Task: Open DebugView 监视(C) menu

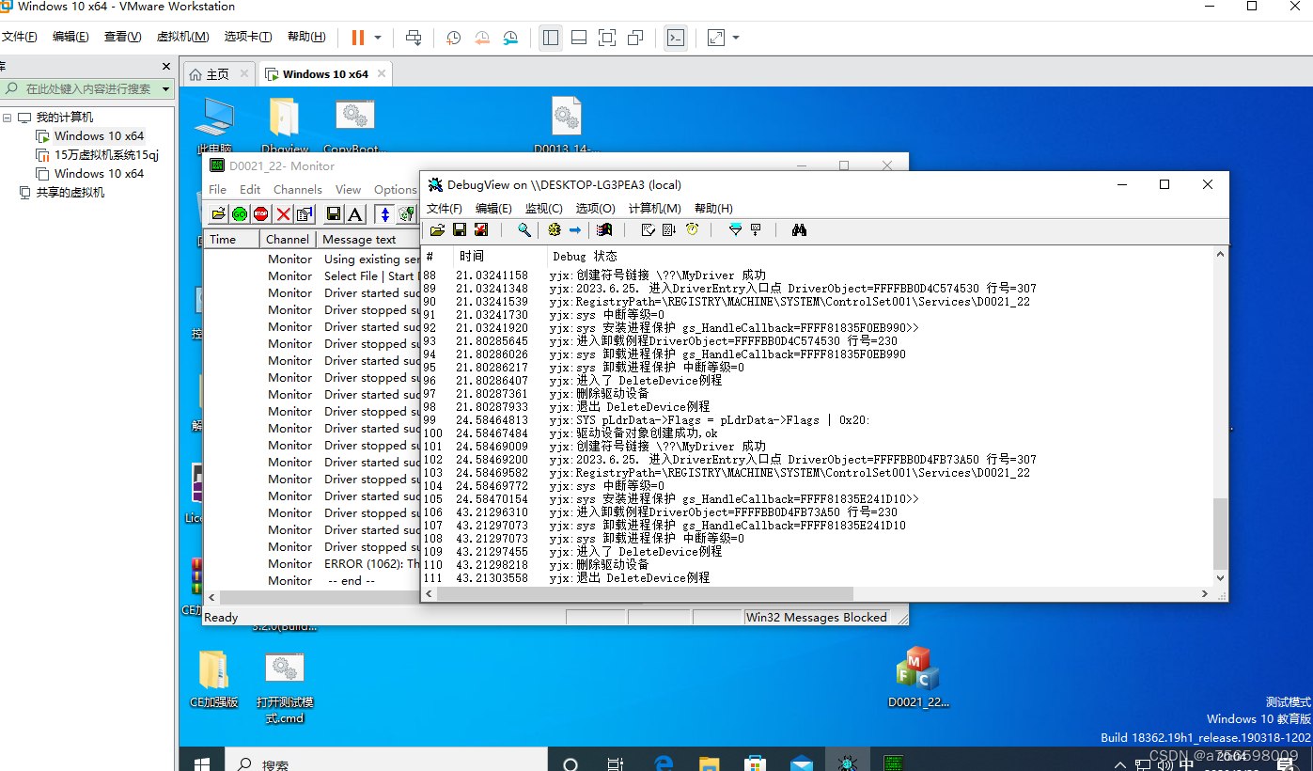Action: pyautogui.click(x=543, y=209)
